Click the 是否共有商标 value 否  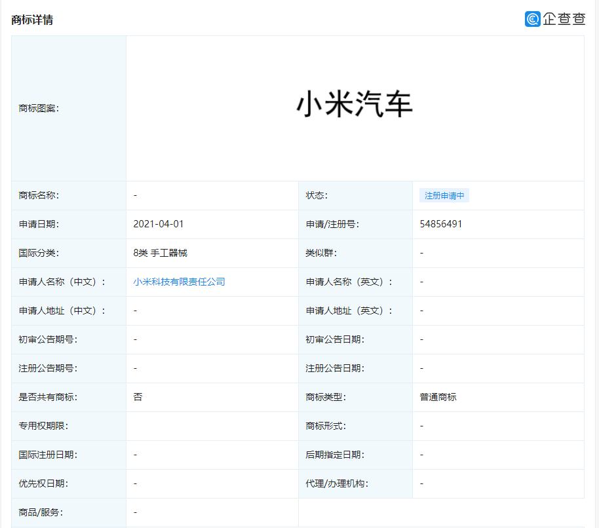coord(138,397)
